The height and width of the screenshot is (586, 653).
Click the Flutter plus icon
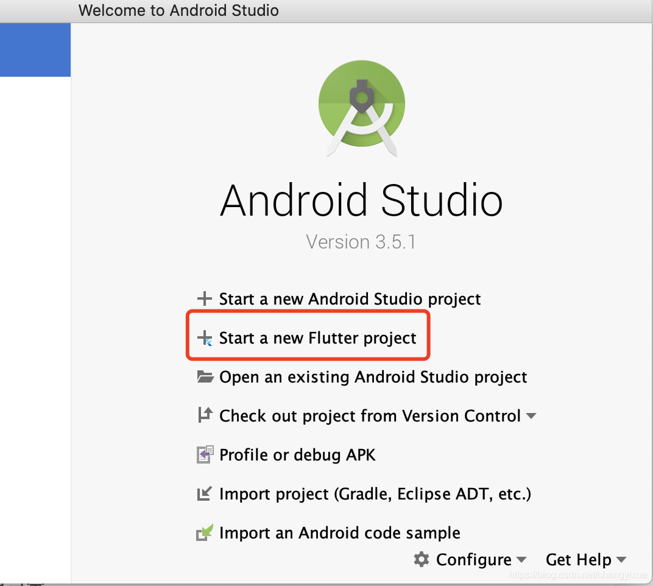[205, 338]
